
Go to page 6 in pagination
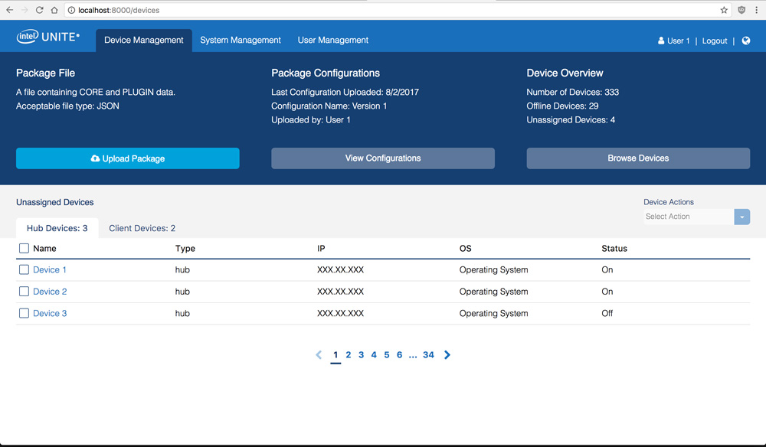coord(399,355)
